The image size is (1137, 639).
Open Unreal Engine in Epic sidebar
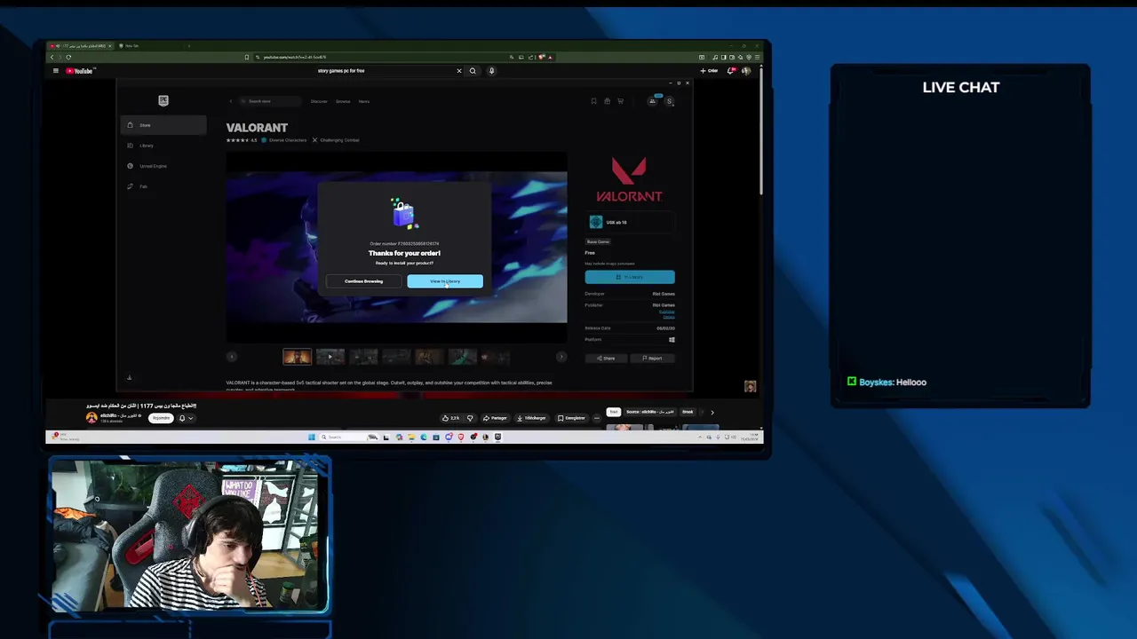click(x=164, y=166)
